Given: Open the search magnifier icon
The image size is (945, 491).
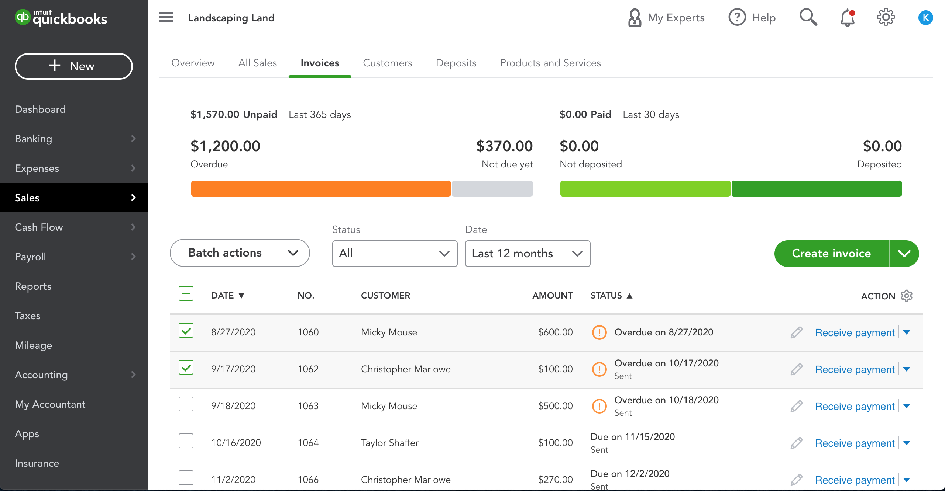Looking at the screenshot, I should click(808, 17).
